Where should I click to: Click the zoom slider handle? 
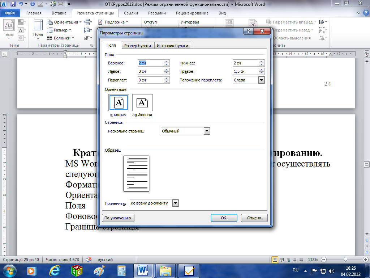(345, 260)
